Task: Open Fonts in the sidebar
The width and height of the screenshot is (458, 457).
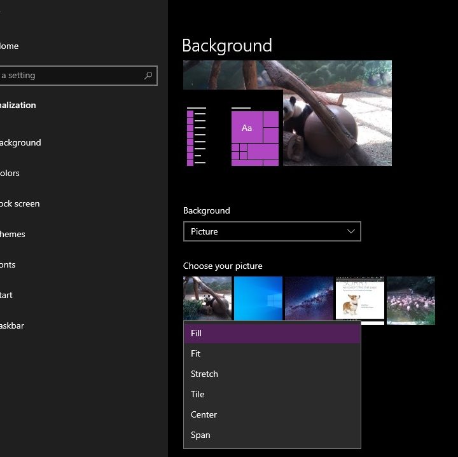Action: point(8,264)
